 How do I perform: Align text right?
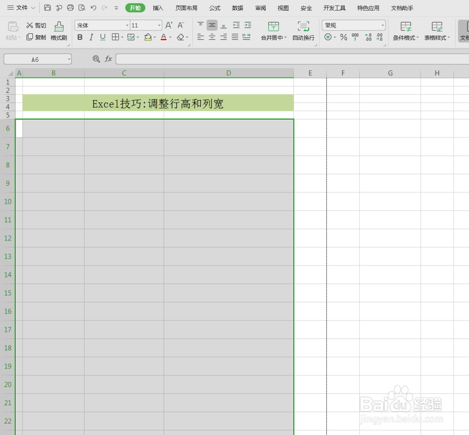point(223,37)
